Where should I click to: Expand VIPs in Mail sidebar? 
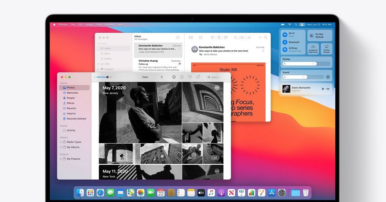tap(98, 64)
